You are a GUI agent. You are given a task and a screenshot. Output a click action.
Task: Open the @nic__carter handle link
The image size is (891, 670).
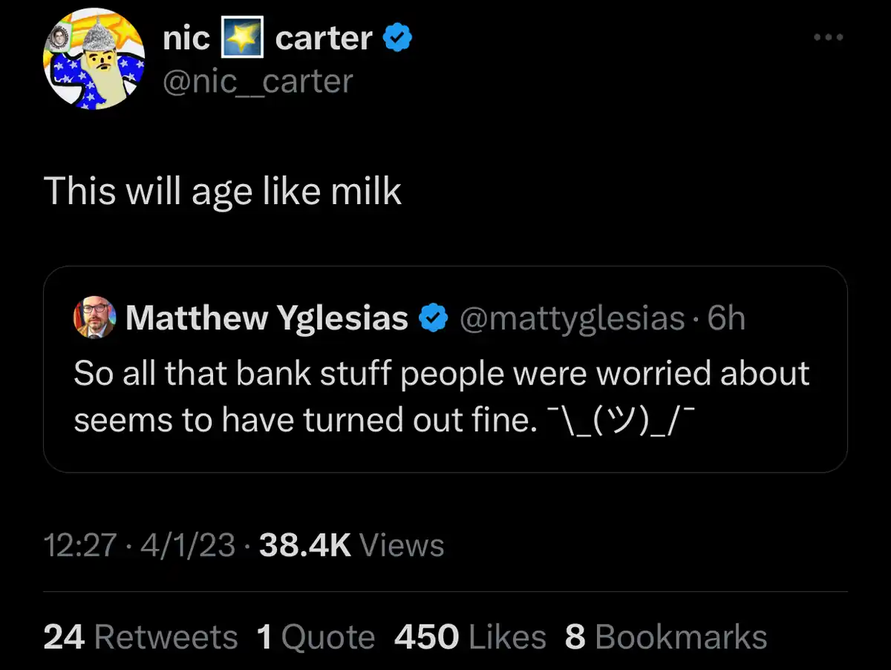258,81
